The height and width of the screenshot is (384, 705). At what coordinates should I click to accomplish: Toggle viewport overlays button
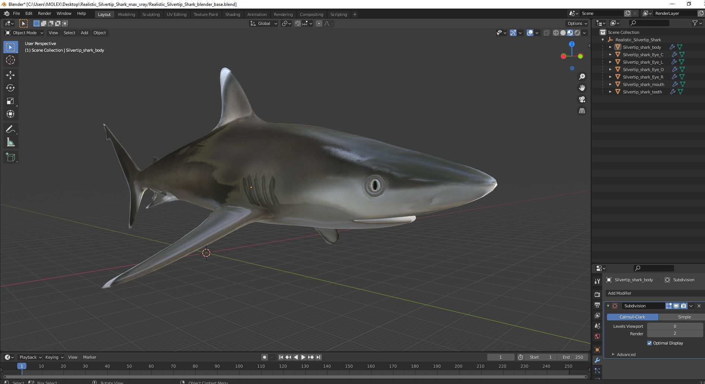530,33
